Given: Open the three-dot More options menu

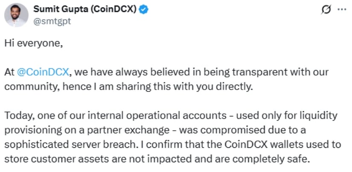Looking at the screenshot, I should (342, 10).
